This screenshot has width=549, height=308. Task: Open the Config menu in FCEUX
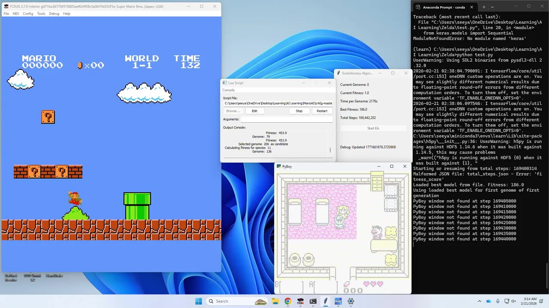pos(28,14)
